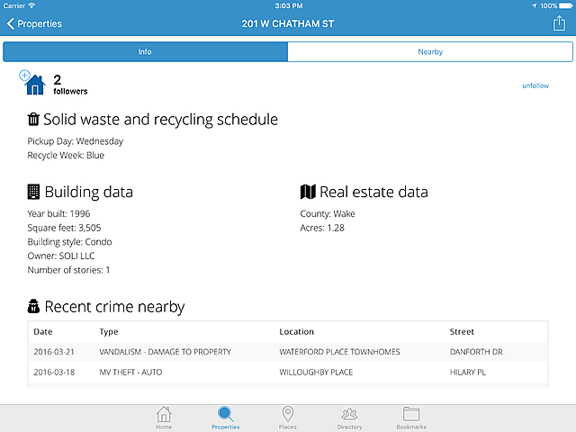Tap the house followers icon
This screenshot has height=432, width=576.
tap(33, 84)
